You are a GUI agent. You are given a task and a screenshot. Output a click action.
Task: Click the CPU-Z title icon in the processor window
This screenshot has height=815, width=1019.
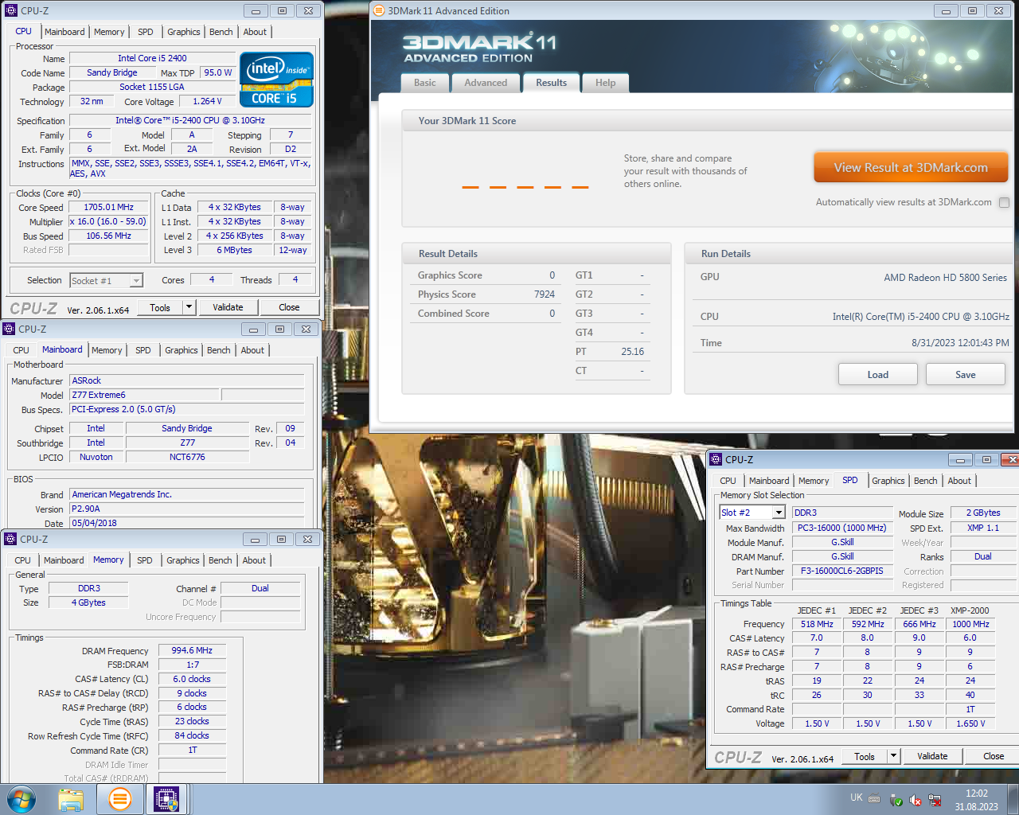click(x=11, y=11)
